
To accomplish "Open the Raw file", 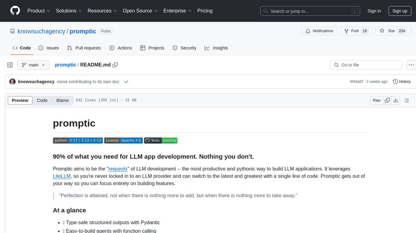I will pos(377,100).
